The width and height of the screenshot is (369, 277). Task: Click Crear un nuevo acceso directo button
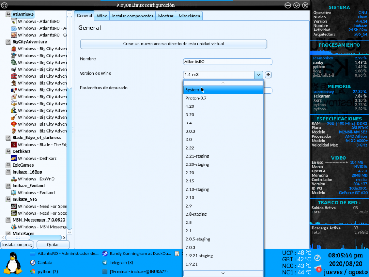click(x=173, y=44)
